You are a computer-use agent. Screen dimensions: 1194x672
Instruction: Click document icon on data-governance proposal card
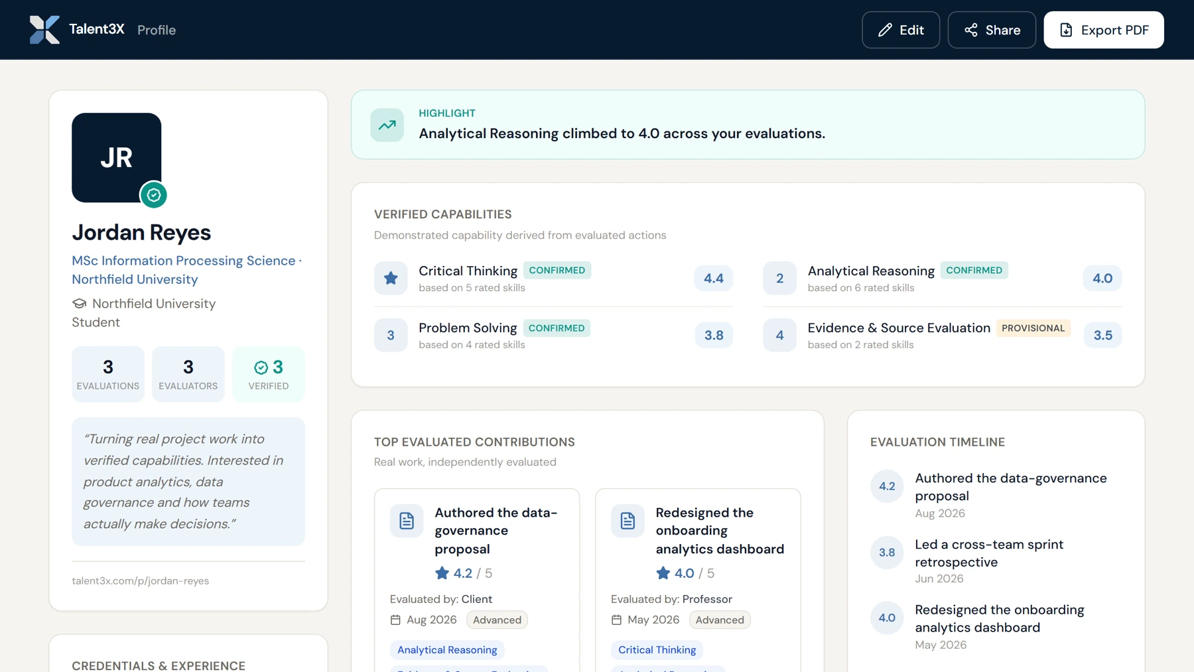tap(407, 521)
